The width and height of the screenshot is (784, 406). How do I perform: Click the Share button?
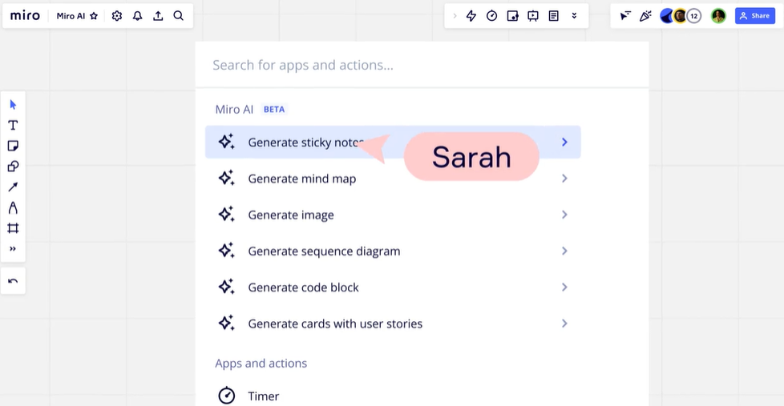[755, 16]
